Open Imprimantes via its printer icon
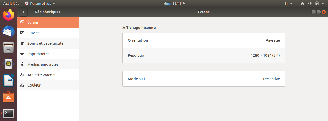Image resolution: width=328 pixels, height=121 pixels. pos(22,54)
